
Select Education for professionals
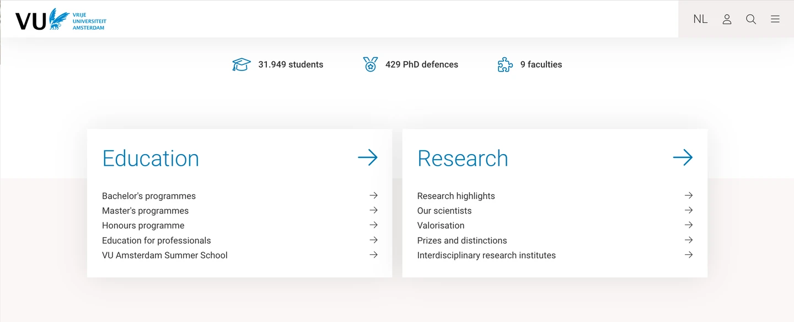(157, 241)
